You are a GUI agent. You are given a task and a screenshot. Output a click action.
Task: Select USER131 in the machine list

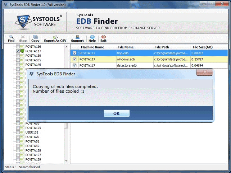coord(32,132)
